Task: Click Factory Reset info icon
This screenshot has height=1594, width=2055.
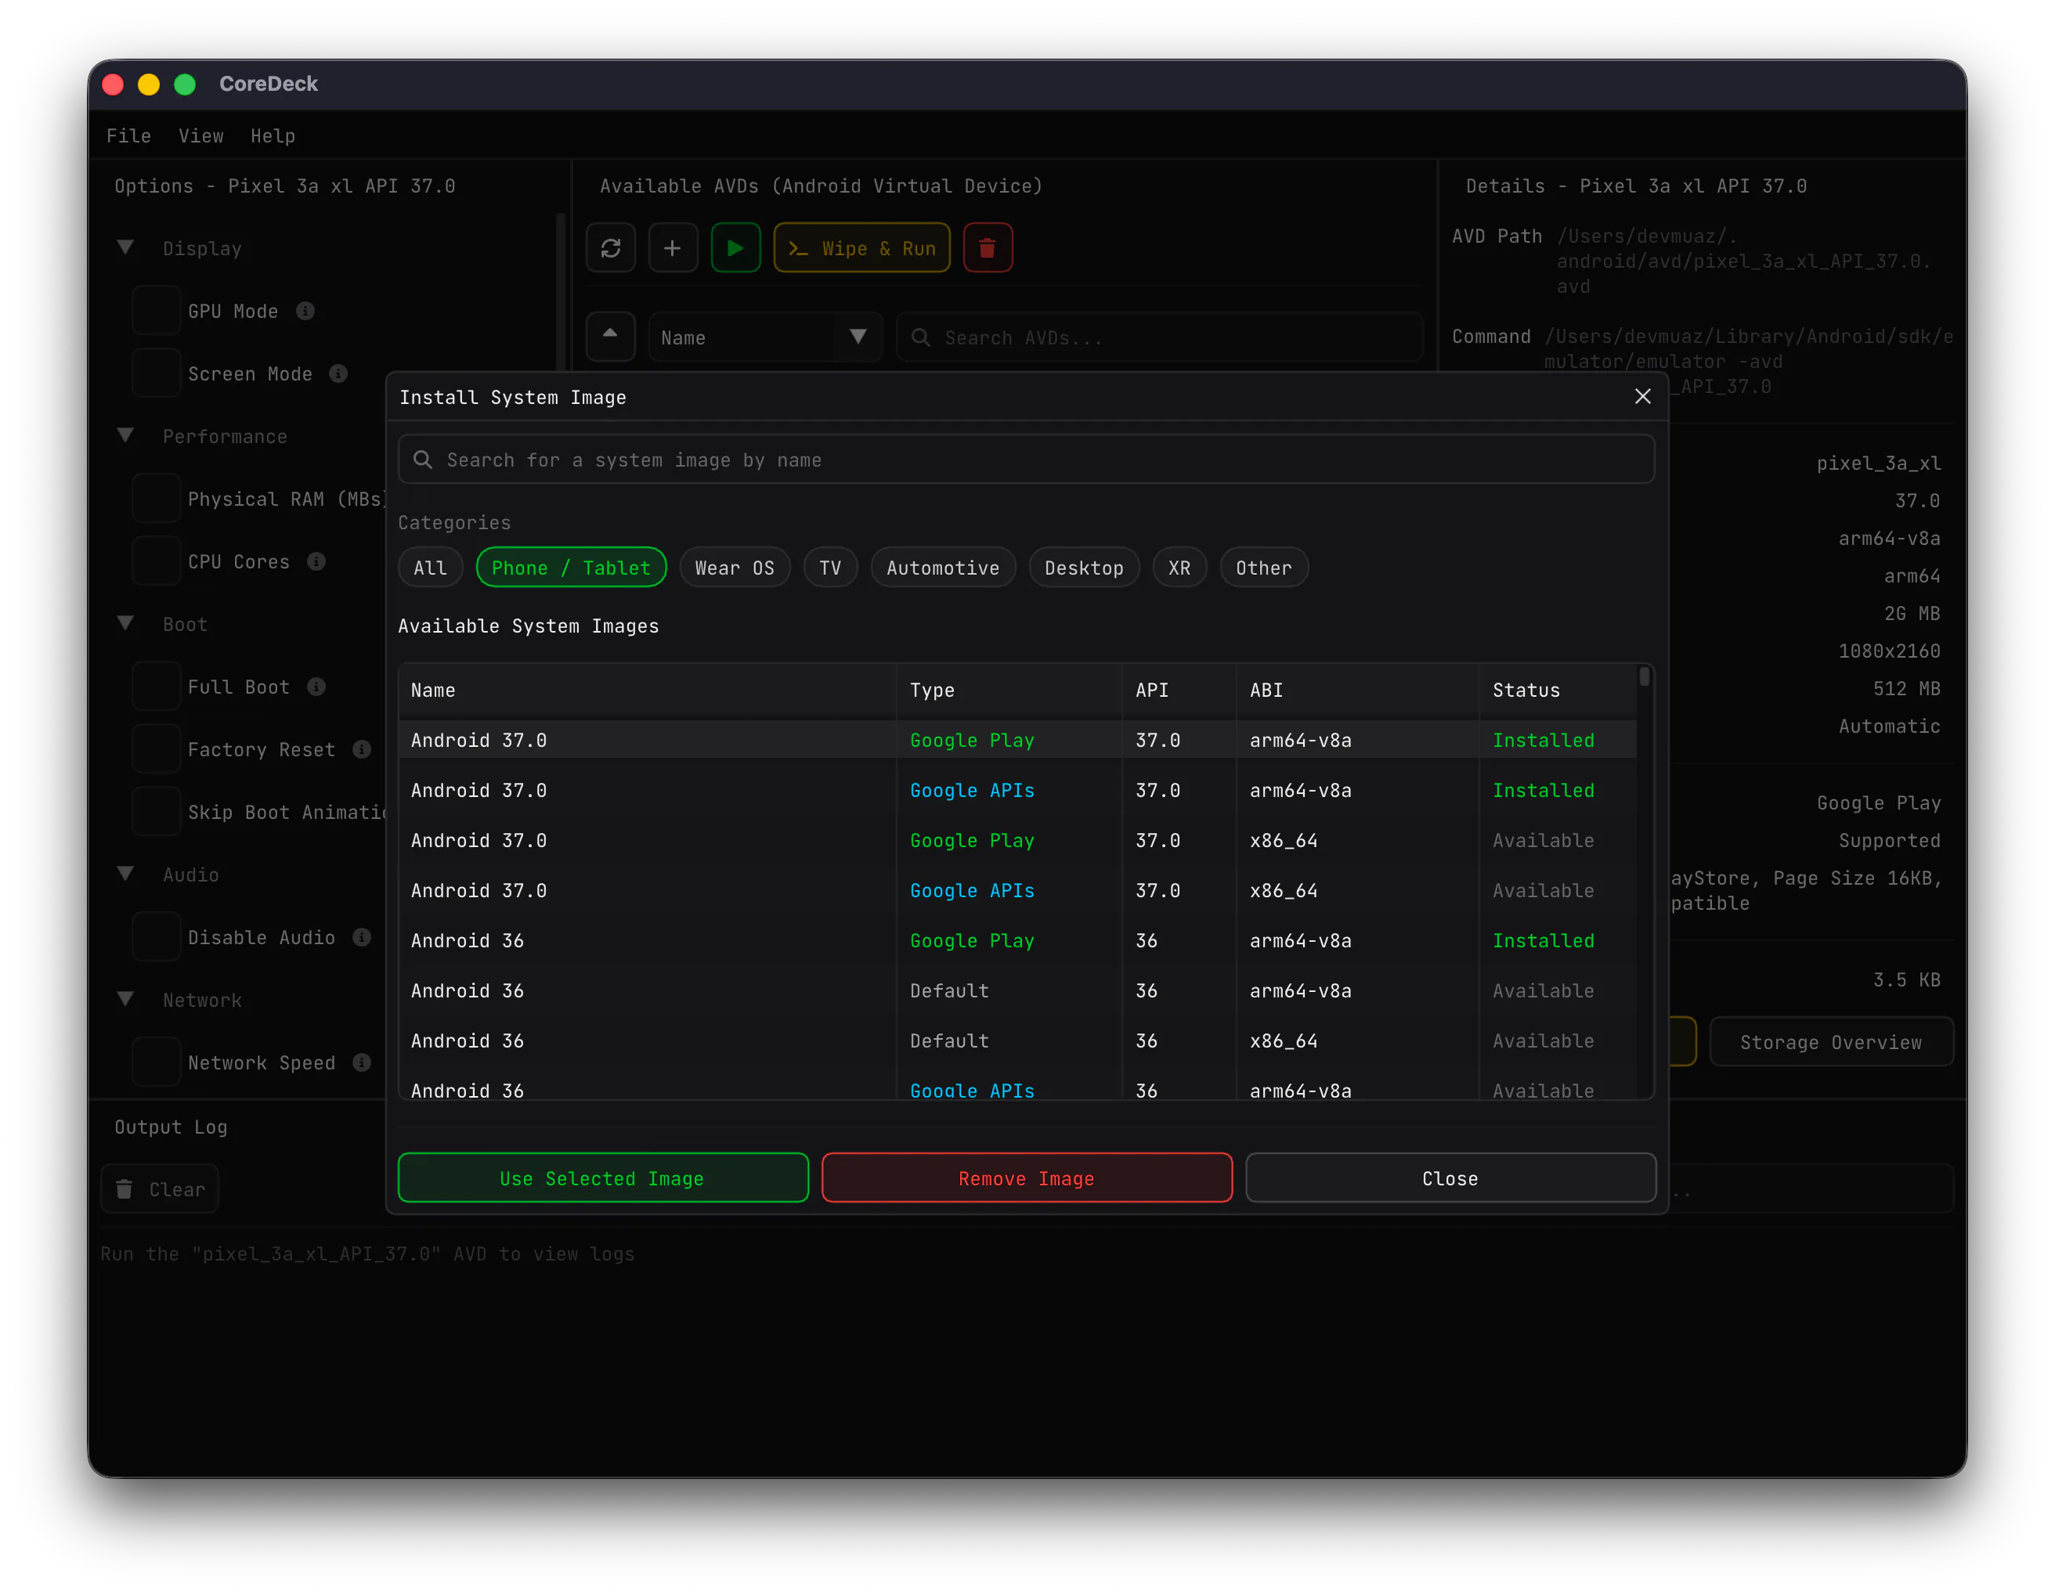Action: coord(363,748)
